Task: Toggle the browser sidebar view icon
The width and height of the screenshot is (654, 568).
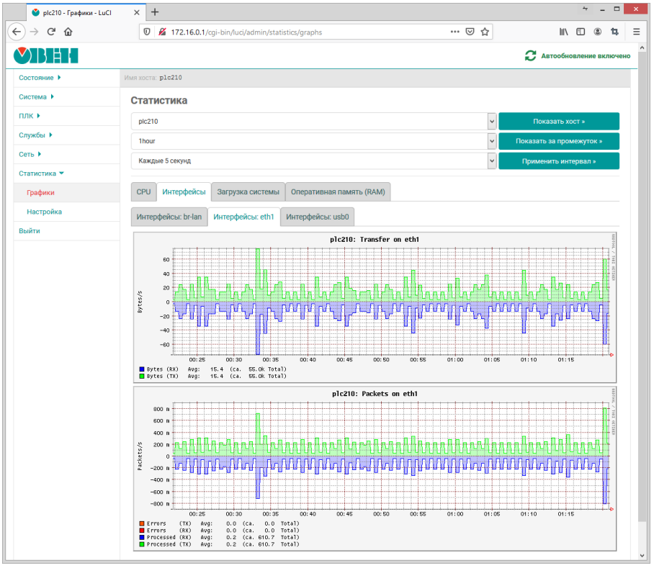Action: 581,32
